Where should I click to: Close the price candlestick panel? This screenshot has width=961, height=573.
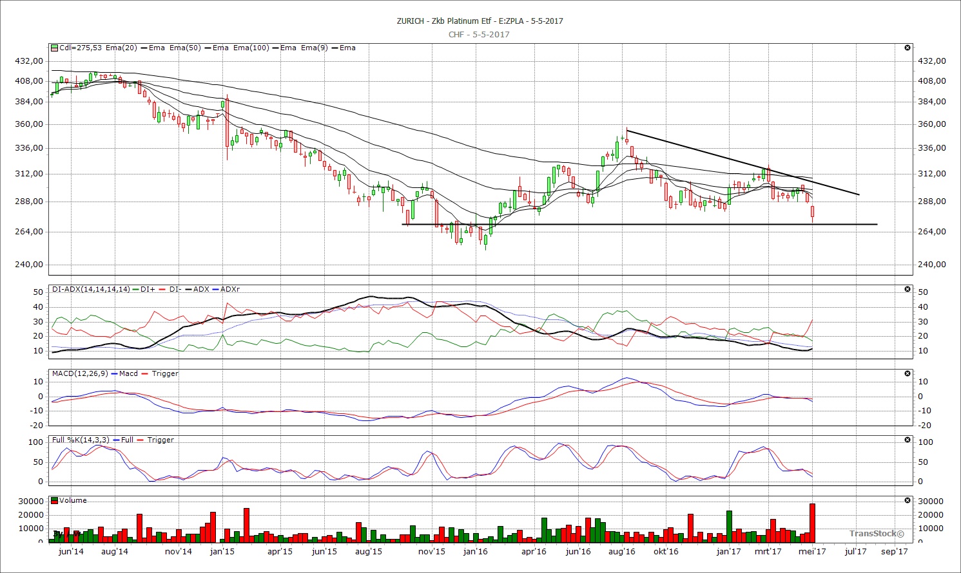click(x=908, y=48)
